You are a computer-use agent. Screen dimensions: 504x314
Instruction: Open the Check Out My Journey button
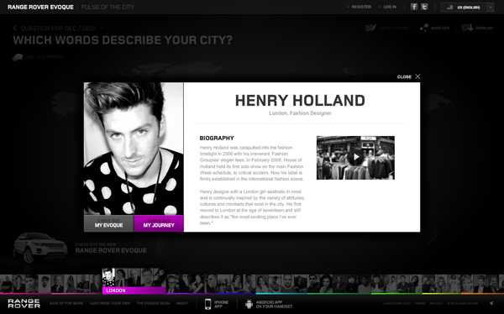pyautogui.click(x=159, y=223)
